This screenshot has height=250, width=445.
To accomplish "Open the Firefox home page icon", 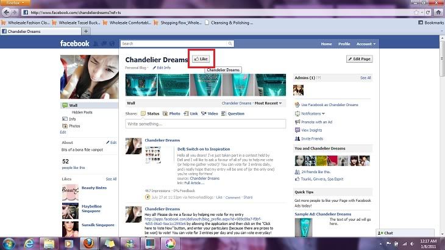I will click(438, 12).
